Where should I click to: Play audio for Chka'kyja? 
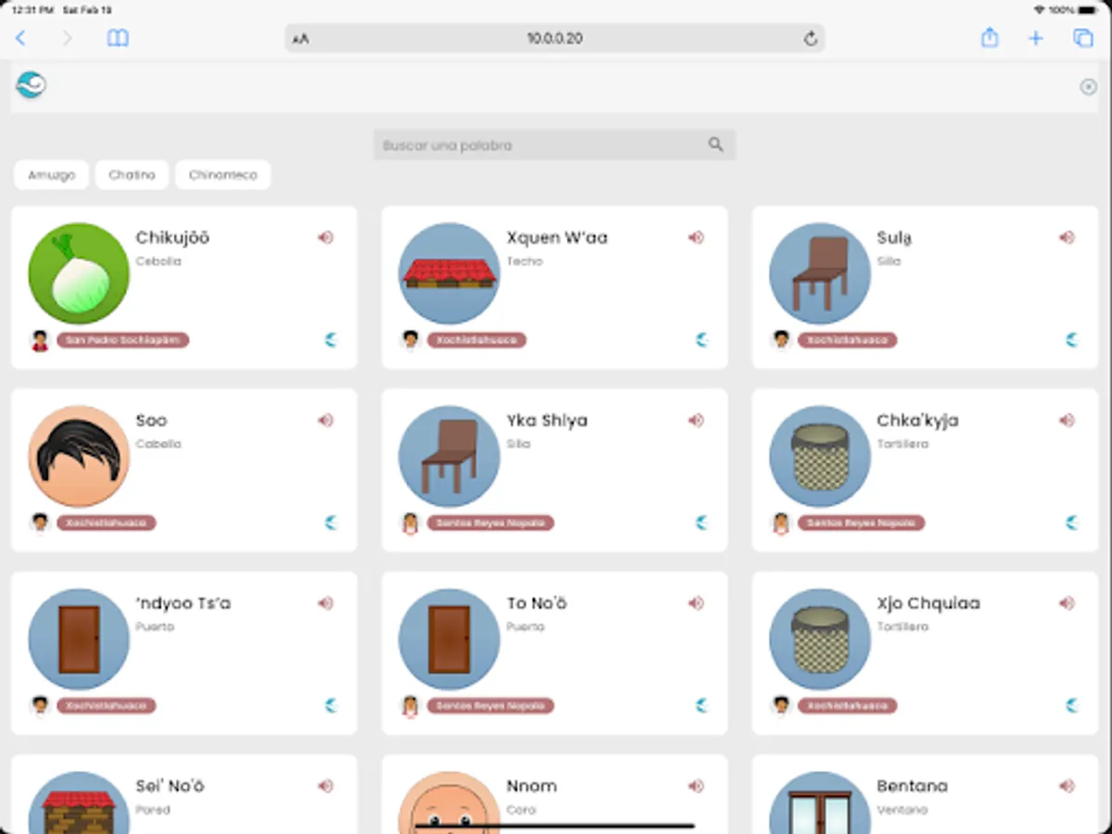point(1067,420)
